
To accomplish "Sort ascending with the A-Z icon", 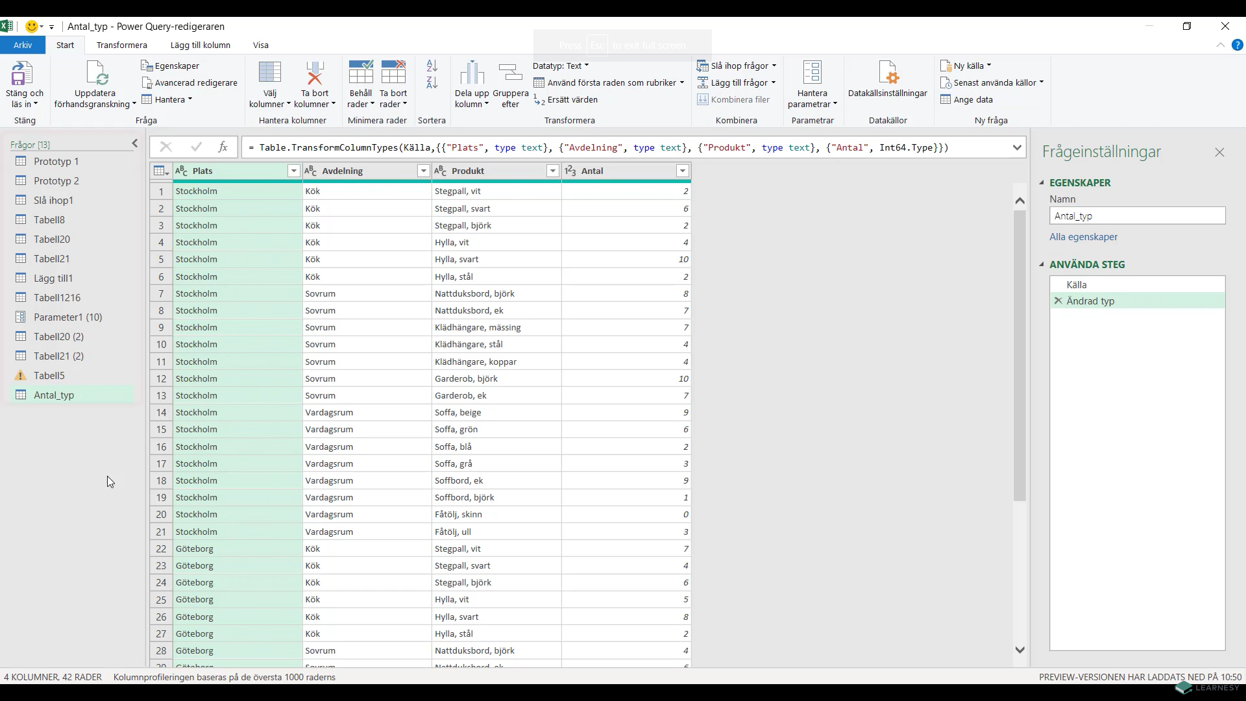I will [x=432, y=66].
